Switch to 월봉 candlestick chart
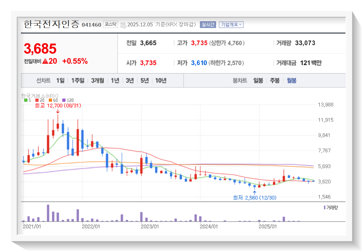The image size is (363, 252). coord(291,80)
